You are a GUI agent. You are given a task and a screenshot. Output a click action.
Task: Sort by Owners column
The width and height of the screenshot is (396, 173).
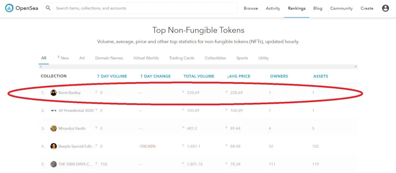(x=279, y=76)
